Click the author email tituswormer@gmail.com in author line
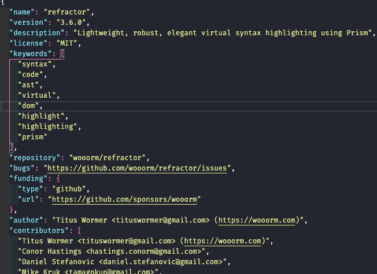The image size is (377, 274). [160, 220]
